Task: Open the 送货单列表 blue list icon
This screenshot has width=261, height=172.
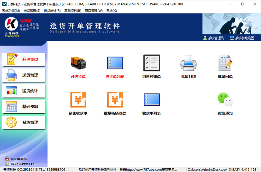Action: (x=115, y=63)
